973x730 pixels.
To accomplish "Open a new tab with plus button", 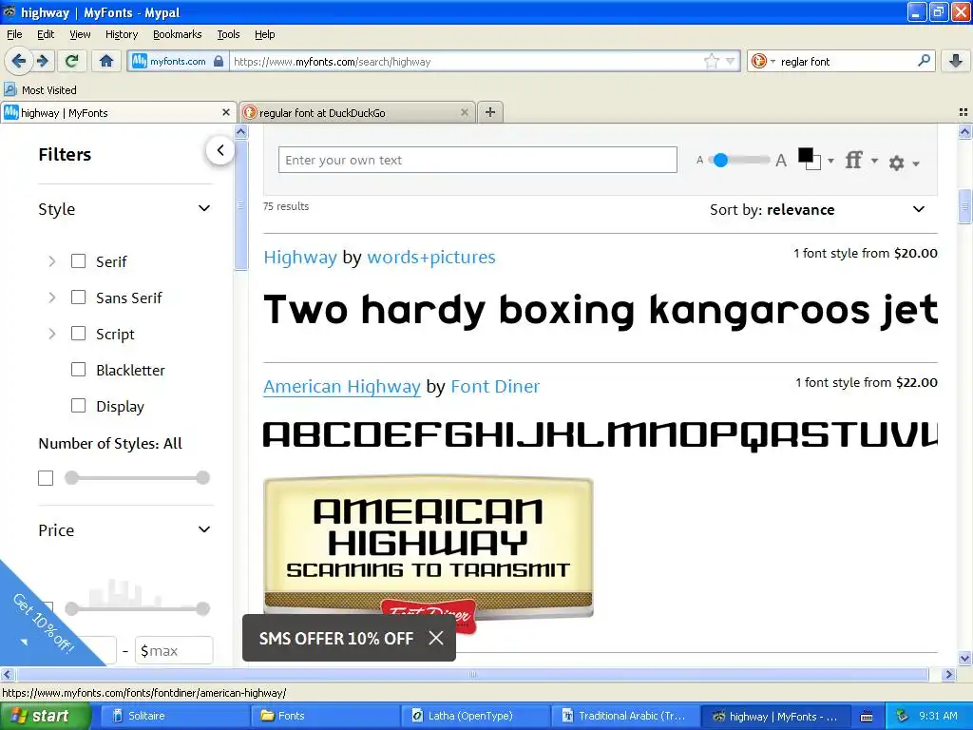I will (x=490, y=112).
